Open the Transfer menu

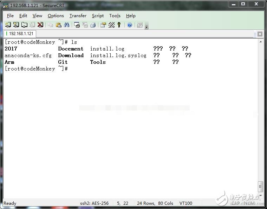pos(78,16)
